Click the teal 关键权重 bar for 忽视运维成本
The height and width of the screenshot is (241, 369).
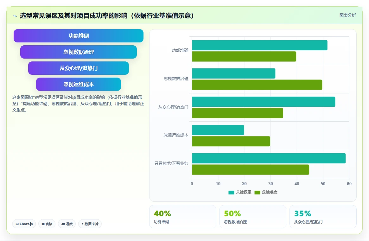pyautogui.click(x=218, y=130)
